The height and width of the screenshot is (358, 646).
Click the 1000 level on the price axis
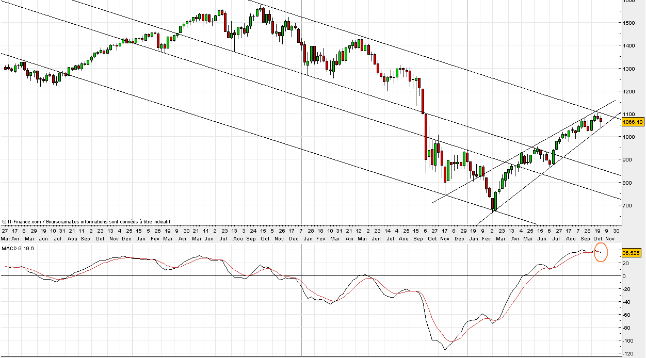pos(628,137)
